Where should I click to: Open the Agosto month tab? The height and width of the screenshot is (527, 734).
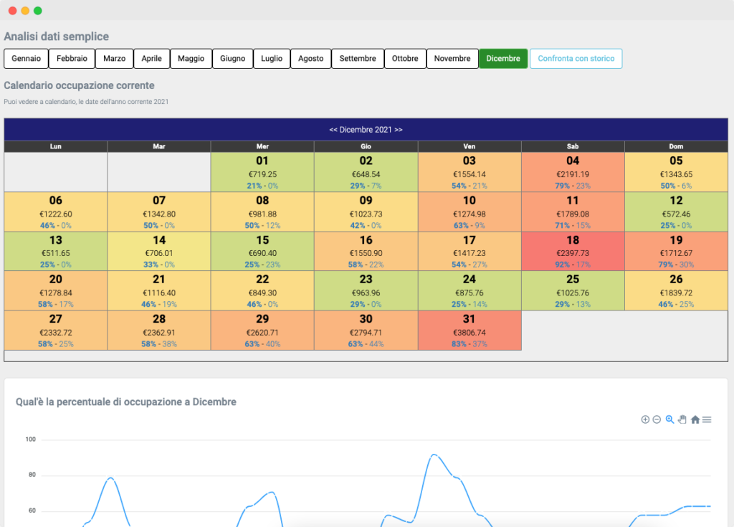[311, 59]
